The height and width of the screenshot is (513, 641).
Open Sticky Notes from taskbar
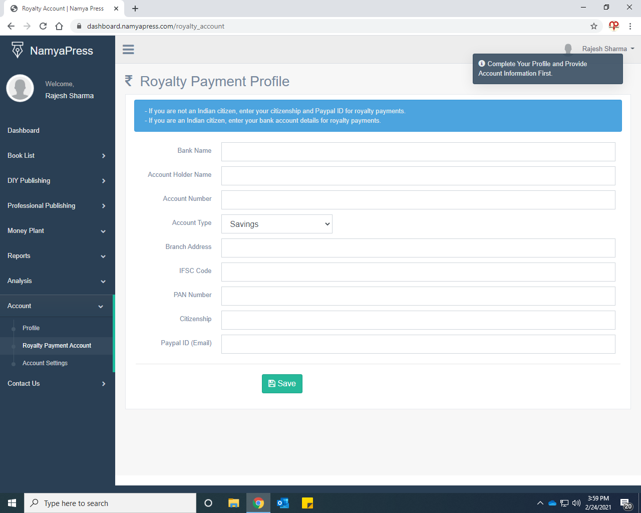tap(307, 503)
